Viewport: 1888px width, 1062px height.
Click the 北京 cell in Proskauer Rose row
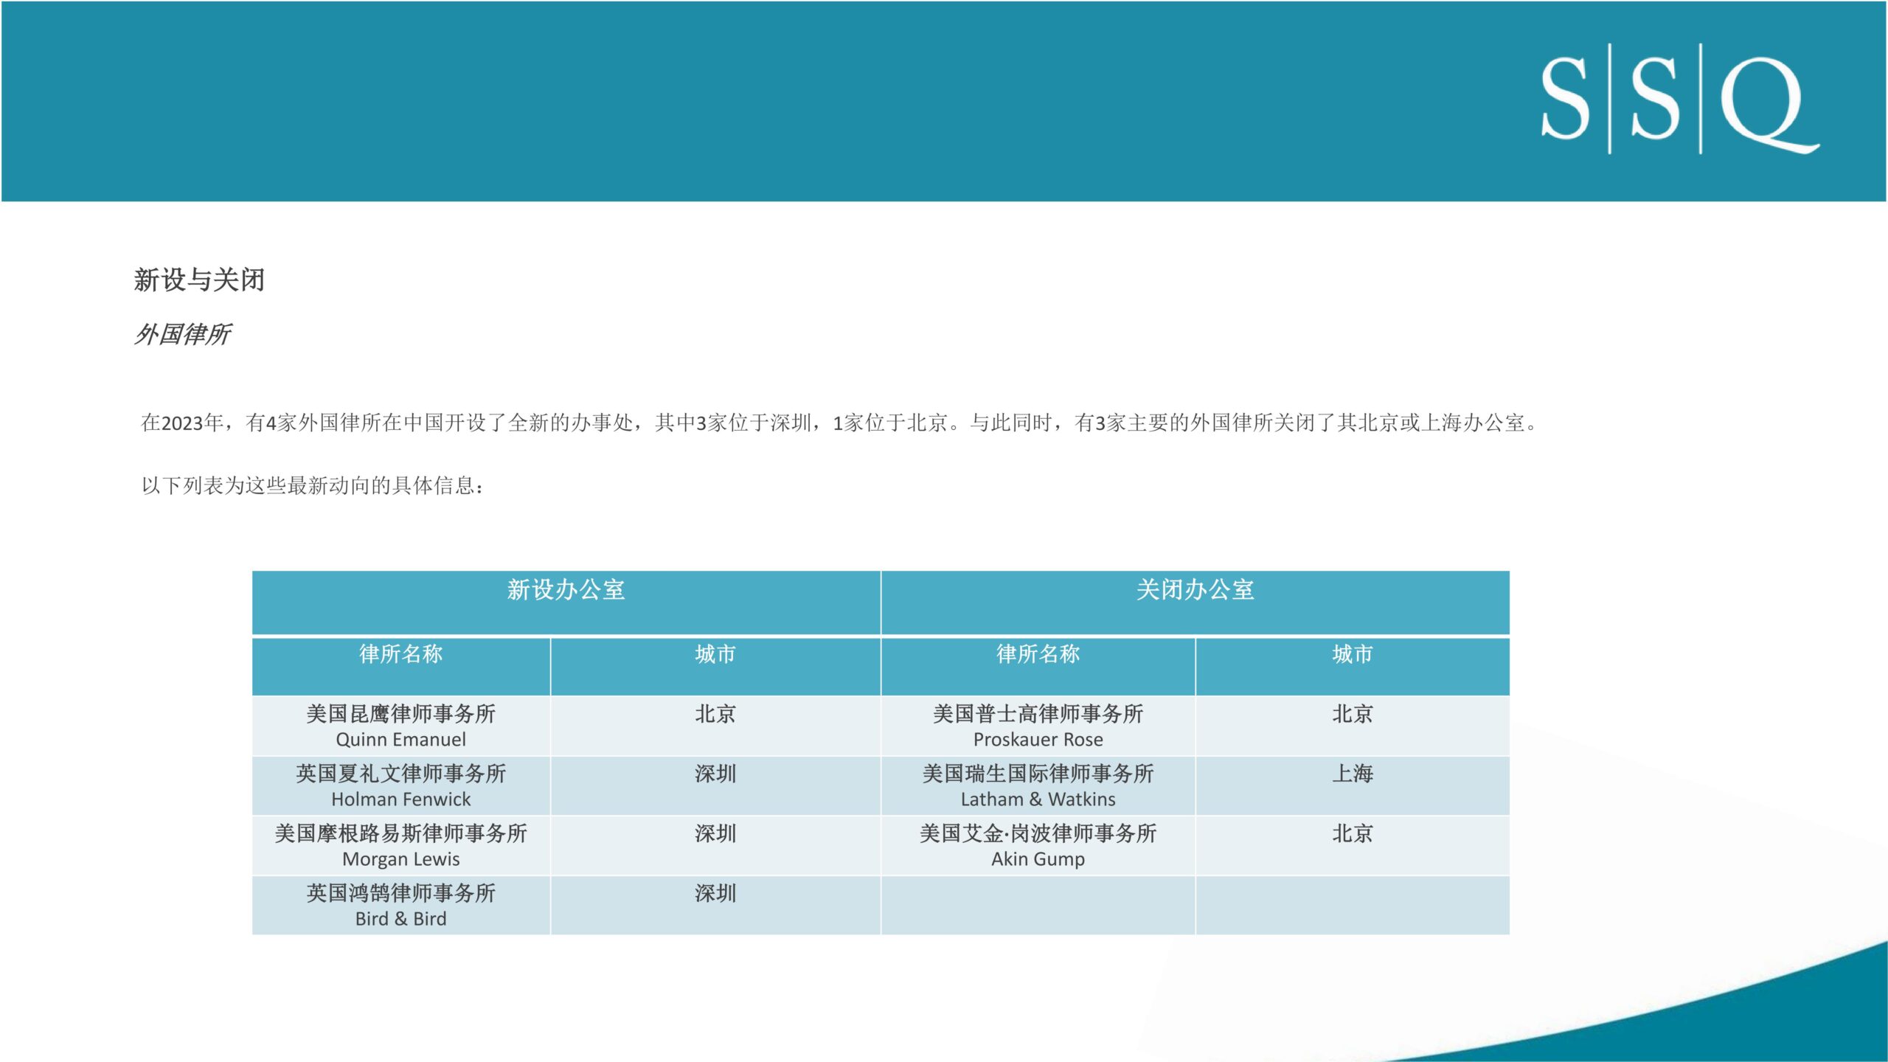pos(1352,726)
